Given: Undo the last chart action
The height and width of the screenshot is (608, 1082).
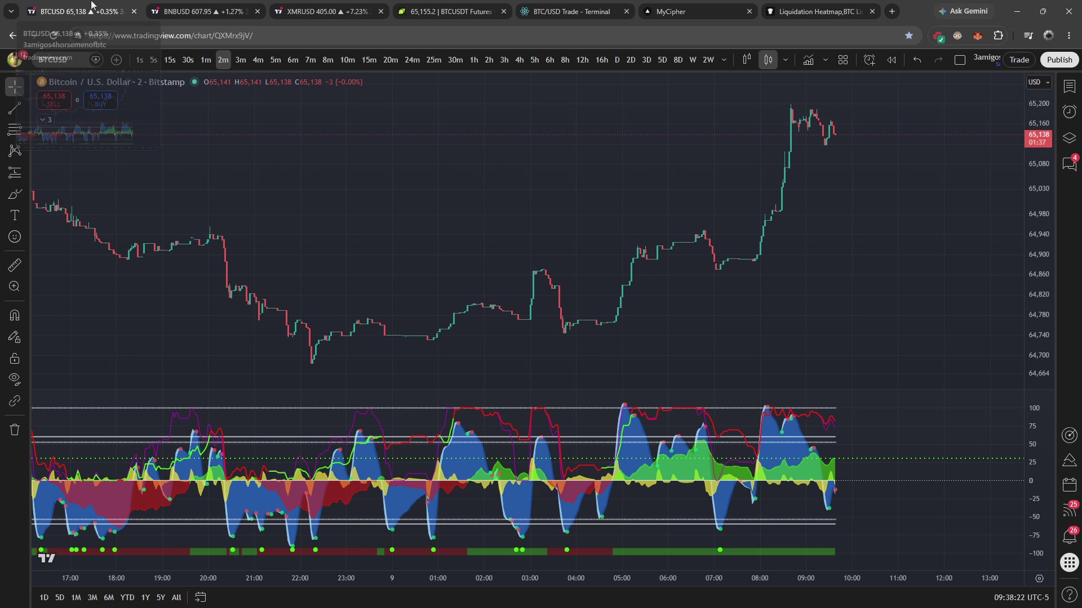Looking at the screenshot, I should pos(917,60).
